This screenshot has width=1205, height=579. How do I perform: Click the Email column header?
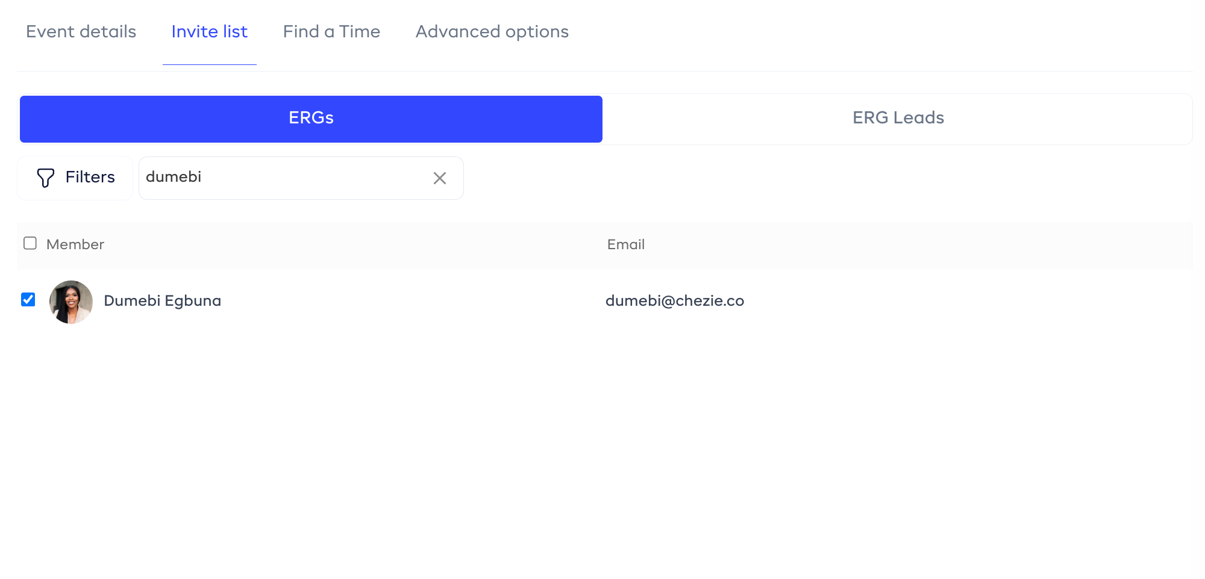tap(625, 244)
